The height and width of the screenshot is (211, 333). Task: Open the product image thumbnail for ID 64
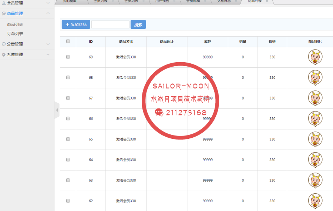tap(315, 160)
